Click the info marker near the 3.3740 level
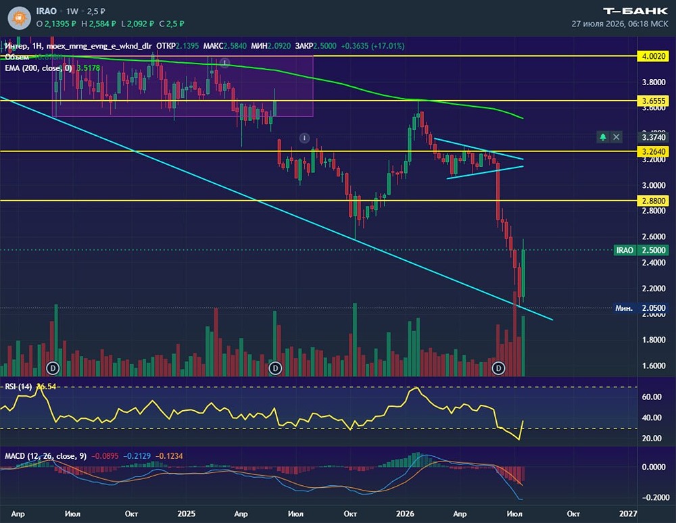676x523 pixels. point(304,138)
